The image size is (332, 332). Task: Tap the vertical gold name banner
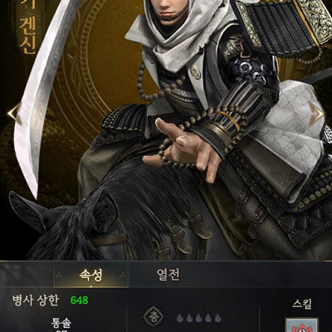point(27,27)
